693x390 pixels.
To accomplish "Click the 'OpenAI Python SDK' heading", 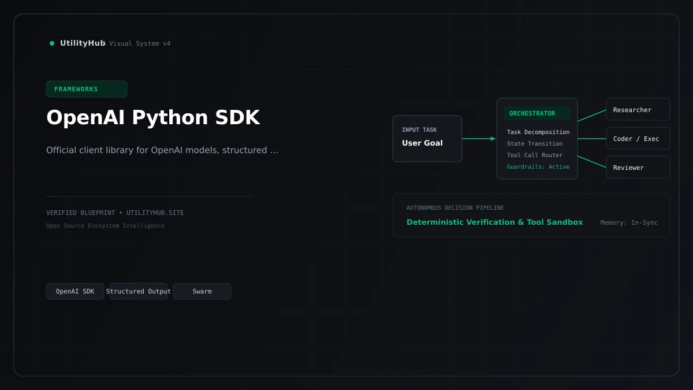I will 153,117.
